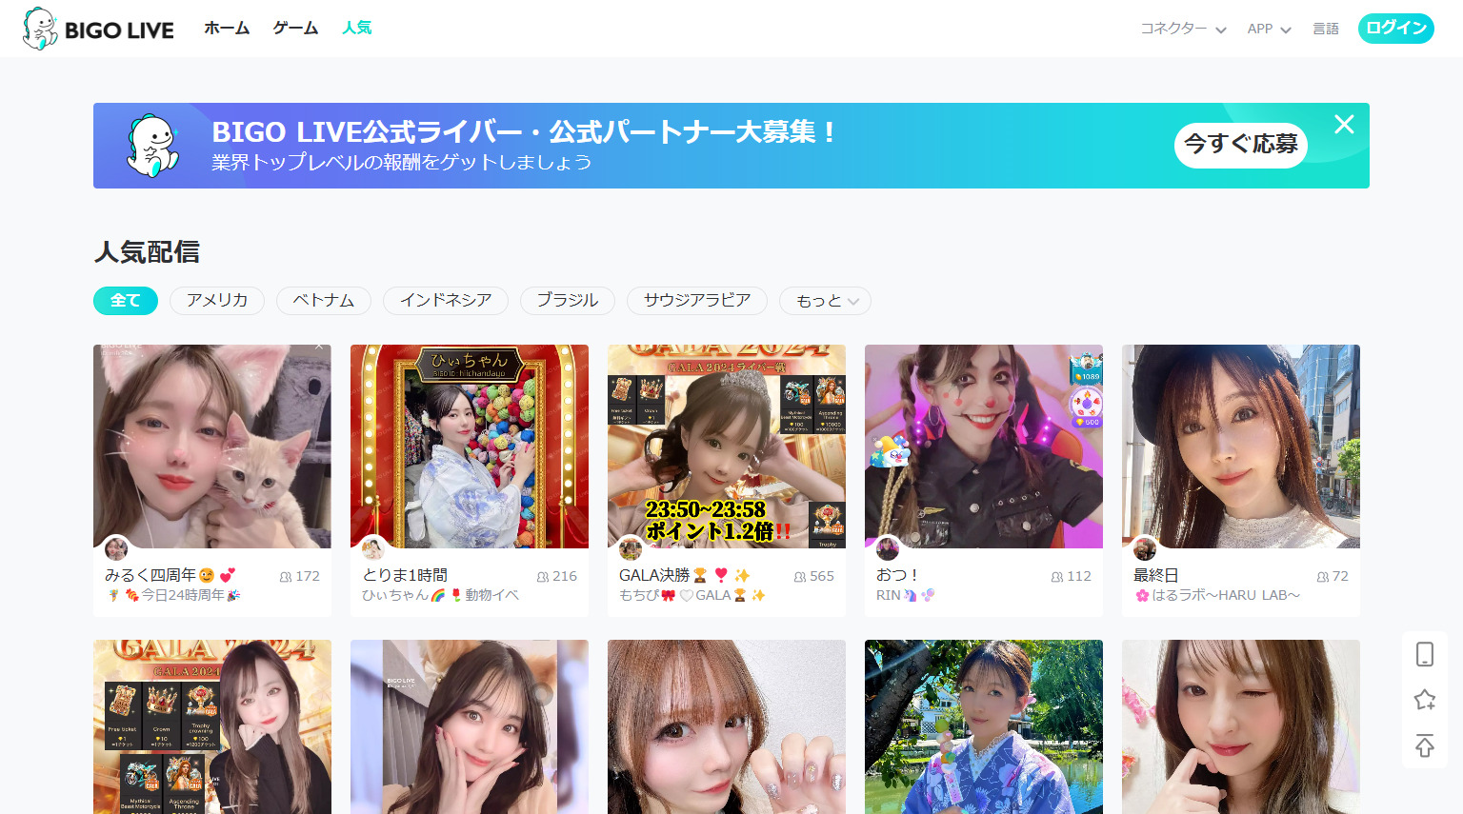Select the サウジアラビア filter
This screenshot has width=1463, height=814.
pyautogui.click(x=697, y=301)
